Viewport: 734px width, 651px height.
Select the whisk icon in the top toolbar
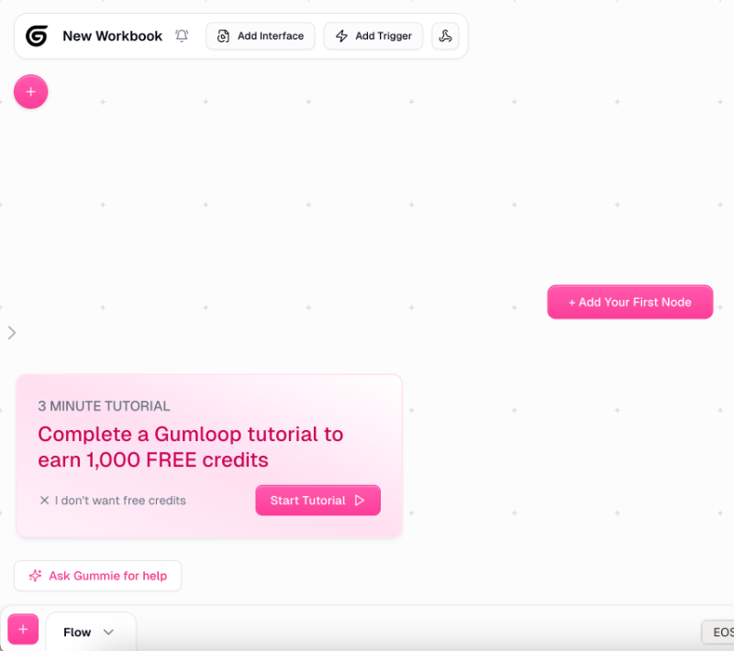tap(446, 35)
